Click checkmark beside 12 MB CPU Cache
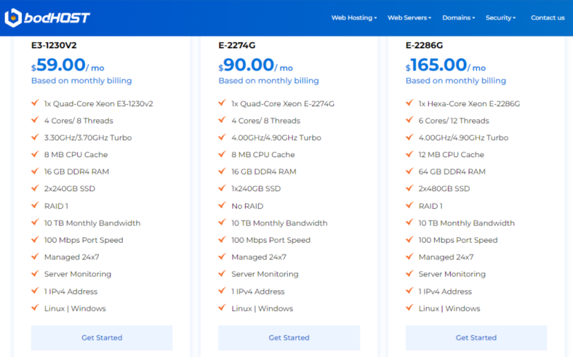 point(409,154)
